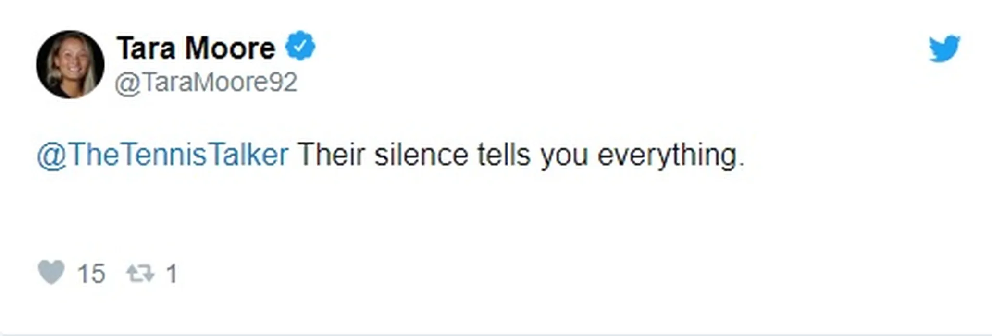This screenshot has height=336, width=992.
Task: Retweet using the retweet arrows icon
Action: (140, 274)
